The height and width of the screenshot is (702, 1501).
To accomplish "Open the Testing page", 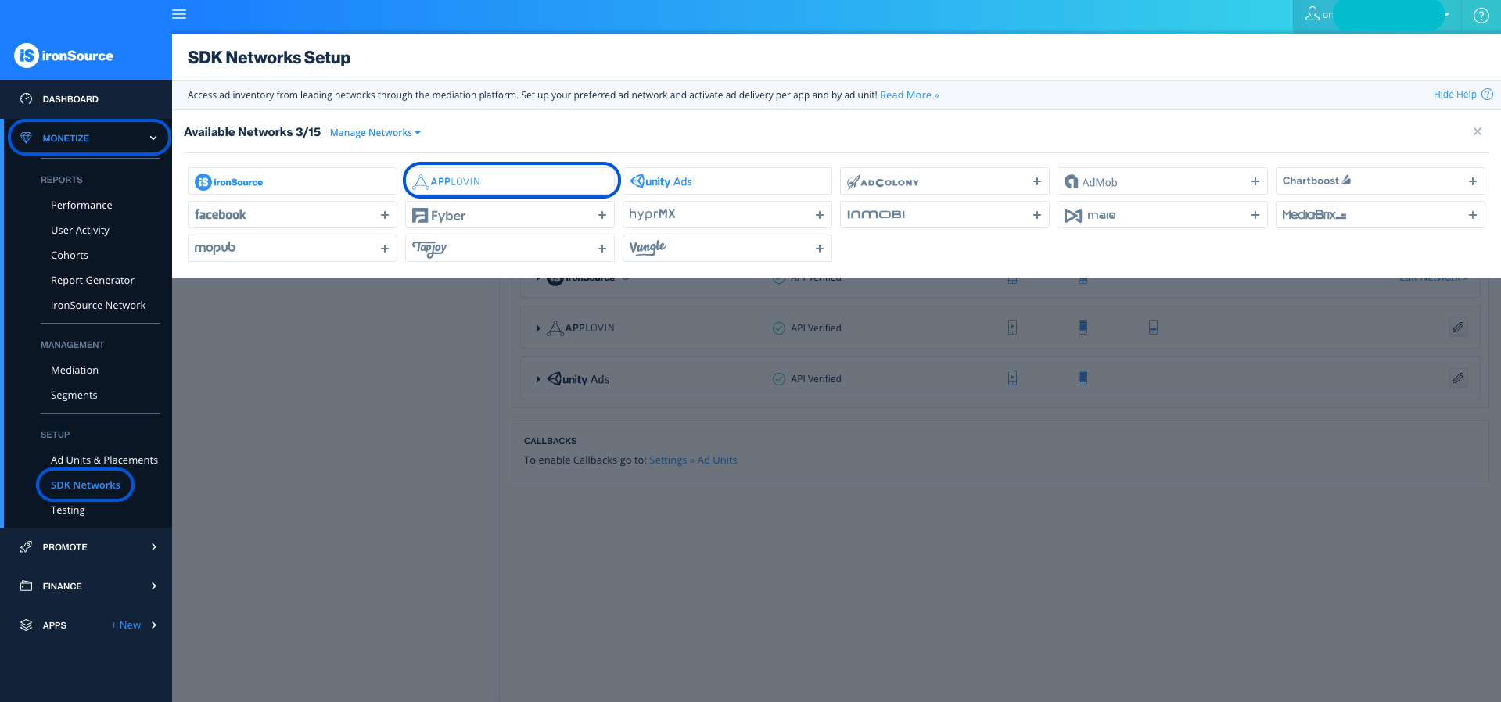I will (x=68, y=510).
